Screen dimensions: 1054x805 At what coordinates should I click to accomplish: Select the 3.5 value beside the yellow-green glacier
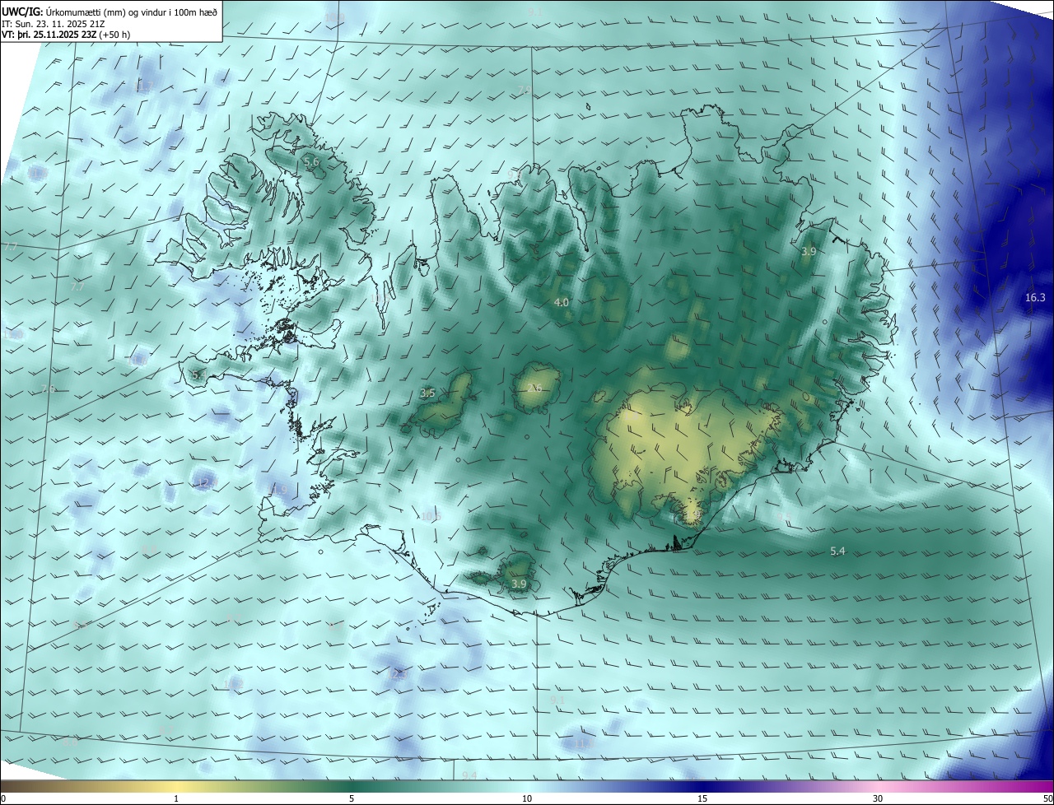pyautogui.click(x=427, y=393)
